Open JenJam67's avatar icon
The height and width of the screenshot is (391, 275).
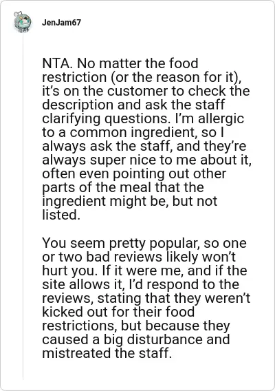tap(23, 22)
